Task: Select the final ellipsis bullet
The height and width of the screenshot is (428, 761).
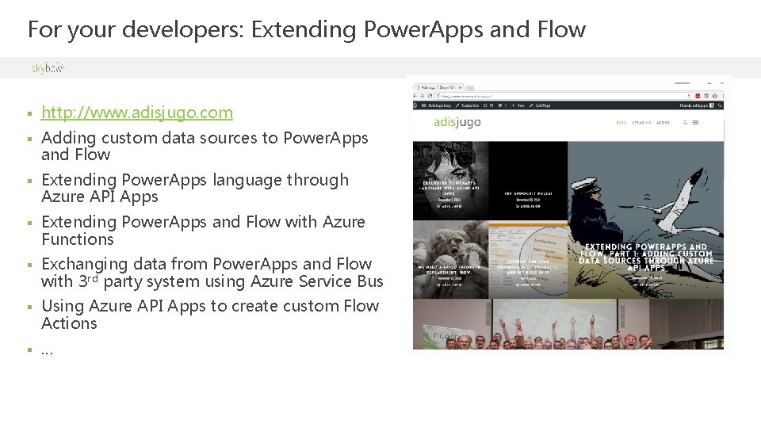Action: tap(47, 350)
